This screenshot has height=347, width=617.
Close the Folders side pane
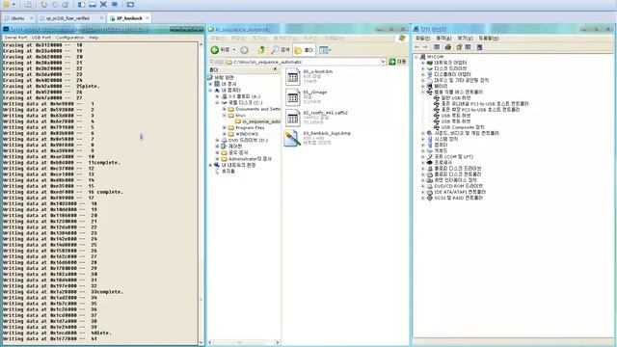point(275,69)
